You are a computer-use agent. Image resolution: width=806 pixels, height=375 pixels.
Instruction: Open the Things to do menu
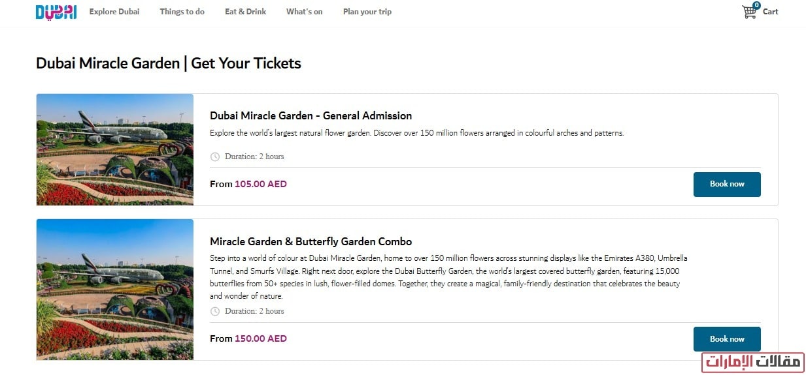tap(182, 12)
